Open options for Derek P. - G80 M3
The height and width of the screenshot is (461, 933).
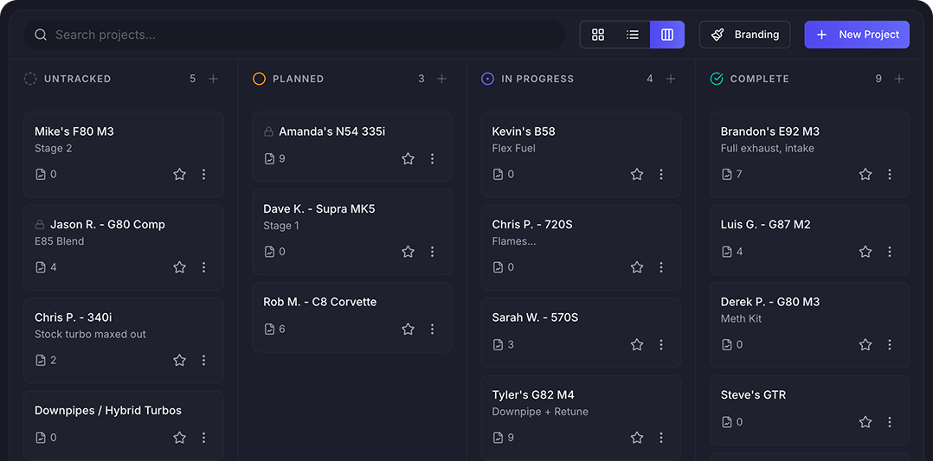(x=890, y=344)
